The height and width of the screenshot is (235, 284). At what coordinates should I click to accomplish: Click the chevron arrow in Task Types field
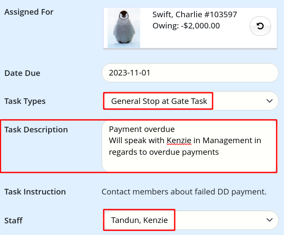[269, 101]
